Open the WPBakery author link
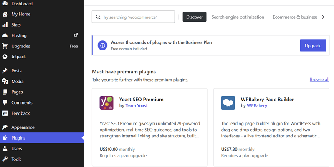 (x=257, y=106)
